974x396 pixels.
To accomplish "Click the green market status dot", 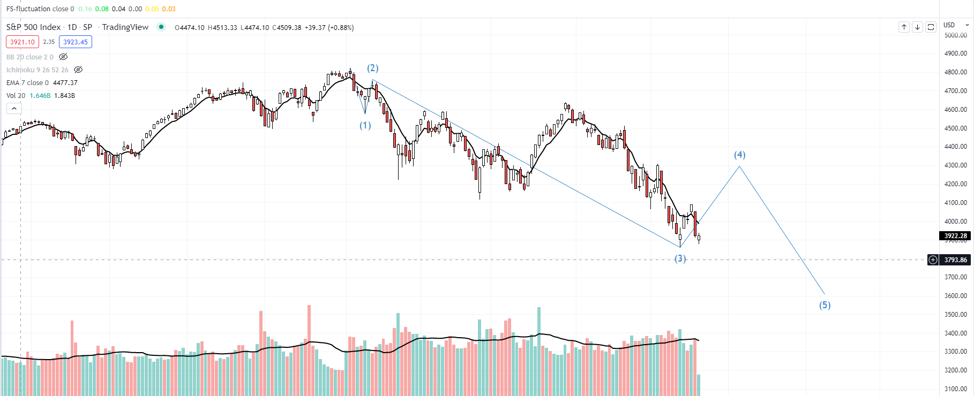I will [161, 27].
